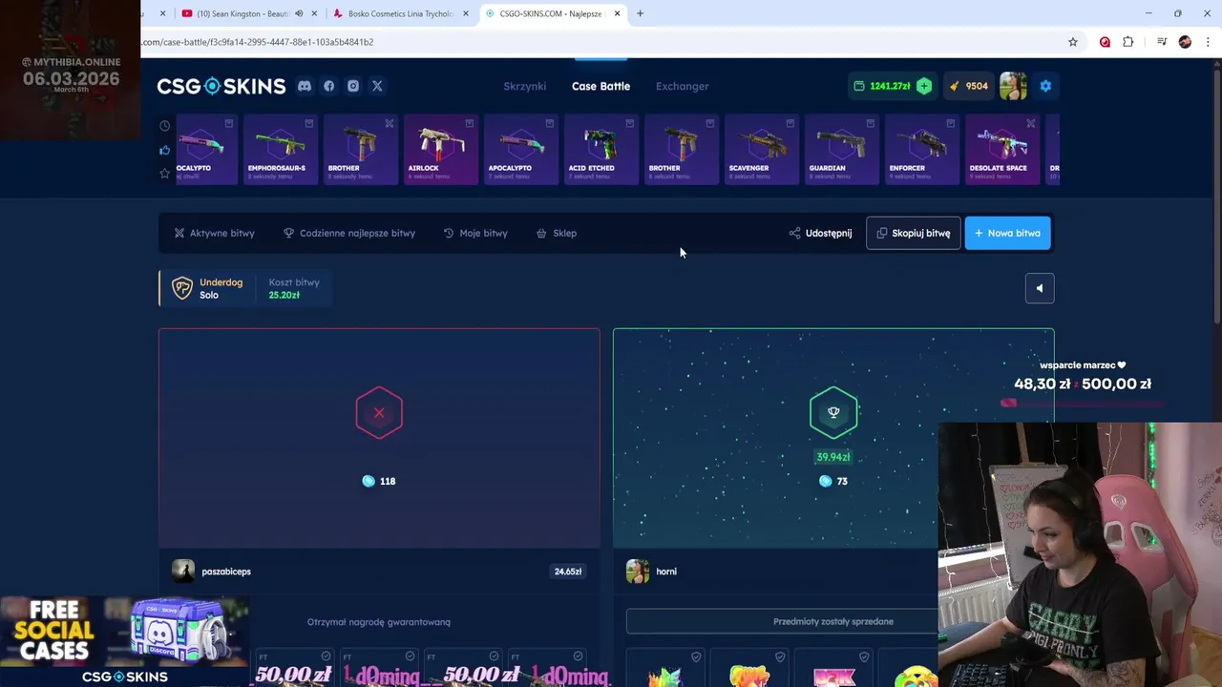Go to Aktywne bitwy
Viewport: 1222px width, 687px height.
214,233
